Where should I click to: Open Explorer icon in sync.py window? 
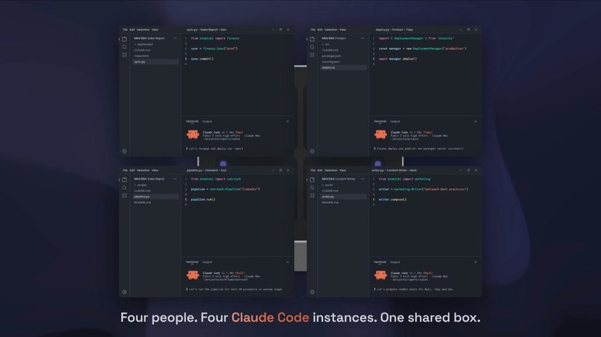point(125,39)
